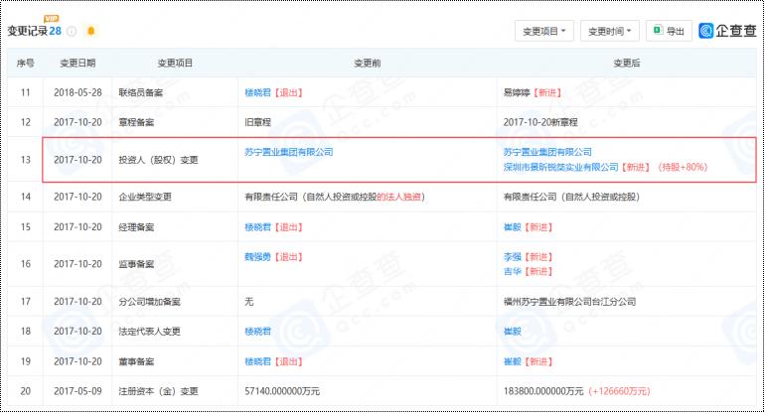
Task: Open 苏宁置业集团有限公司 link in 变更后 column
Action: point(547,152)
